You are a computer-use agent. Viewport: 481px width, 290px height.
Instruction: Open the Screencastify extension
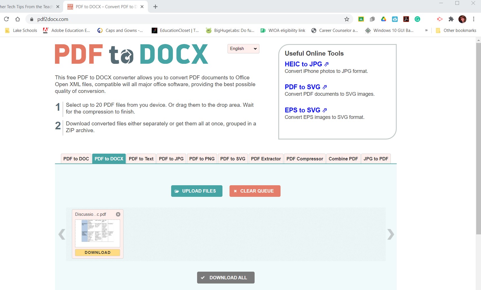[439, 19]
